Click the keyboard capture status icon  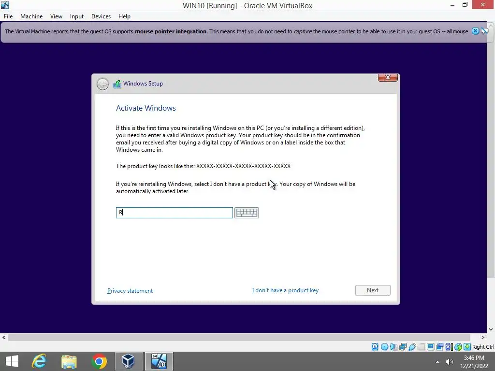coord(467,347)
